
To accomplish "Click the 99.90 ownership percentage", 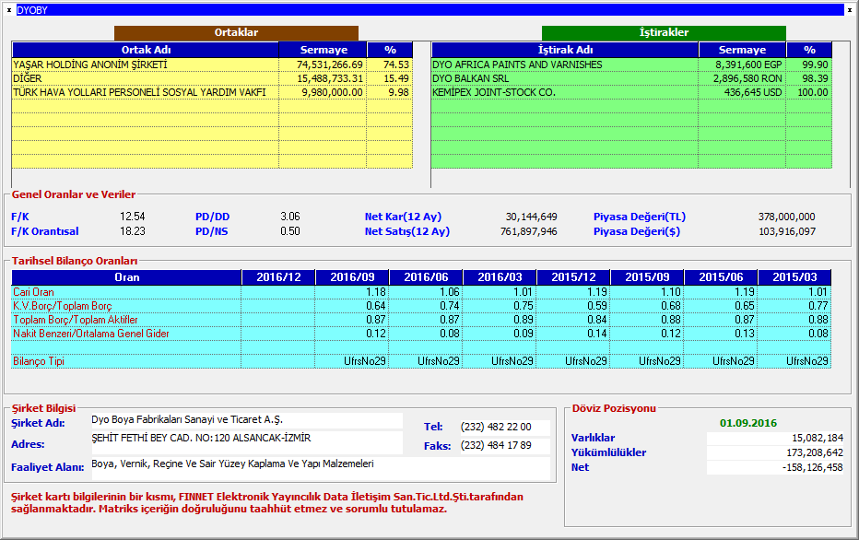I will pyautogui.click(x=815, y=65).
